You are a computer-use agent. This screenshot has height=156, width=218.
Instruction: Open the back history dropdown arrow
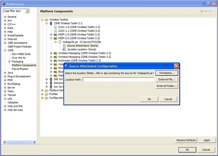206,11
